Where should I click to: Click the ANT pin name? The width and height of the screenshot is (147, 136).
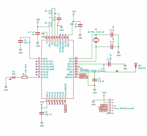[x=71, y=72]
